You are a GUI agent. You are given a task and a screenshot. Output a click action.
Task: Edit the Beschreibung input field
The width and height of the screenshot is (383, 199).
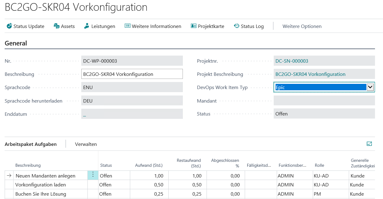(132, 74)
